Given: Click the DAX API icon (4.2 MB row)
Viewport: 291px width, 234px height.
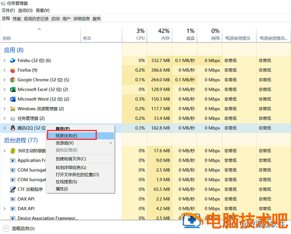Looking at the screenshot, I should (13, 209).
